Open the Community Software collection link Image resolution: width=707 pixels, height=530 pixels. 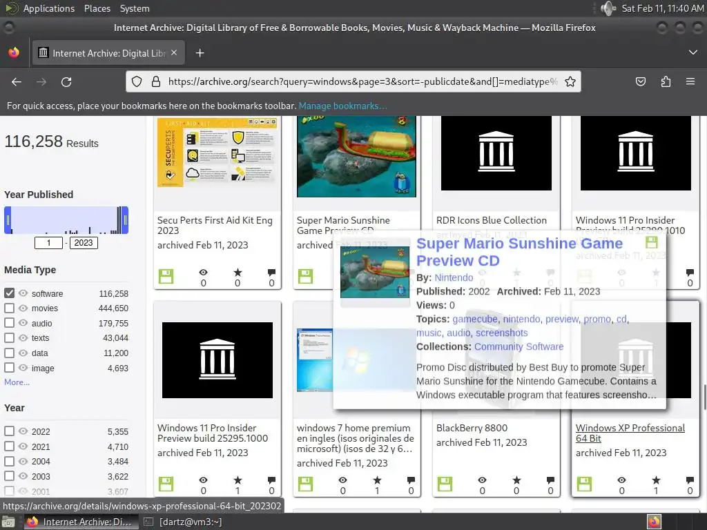519,346
